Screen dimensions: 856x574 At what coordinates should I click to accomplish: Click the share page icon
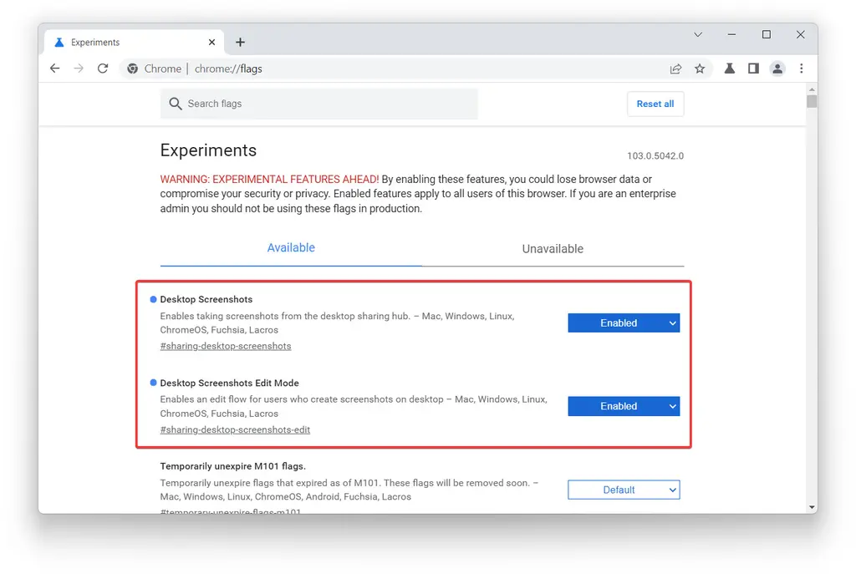[x=675, y=69]
